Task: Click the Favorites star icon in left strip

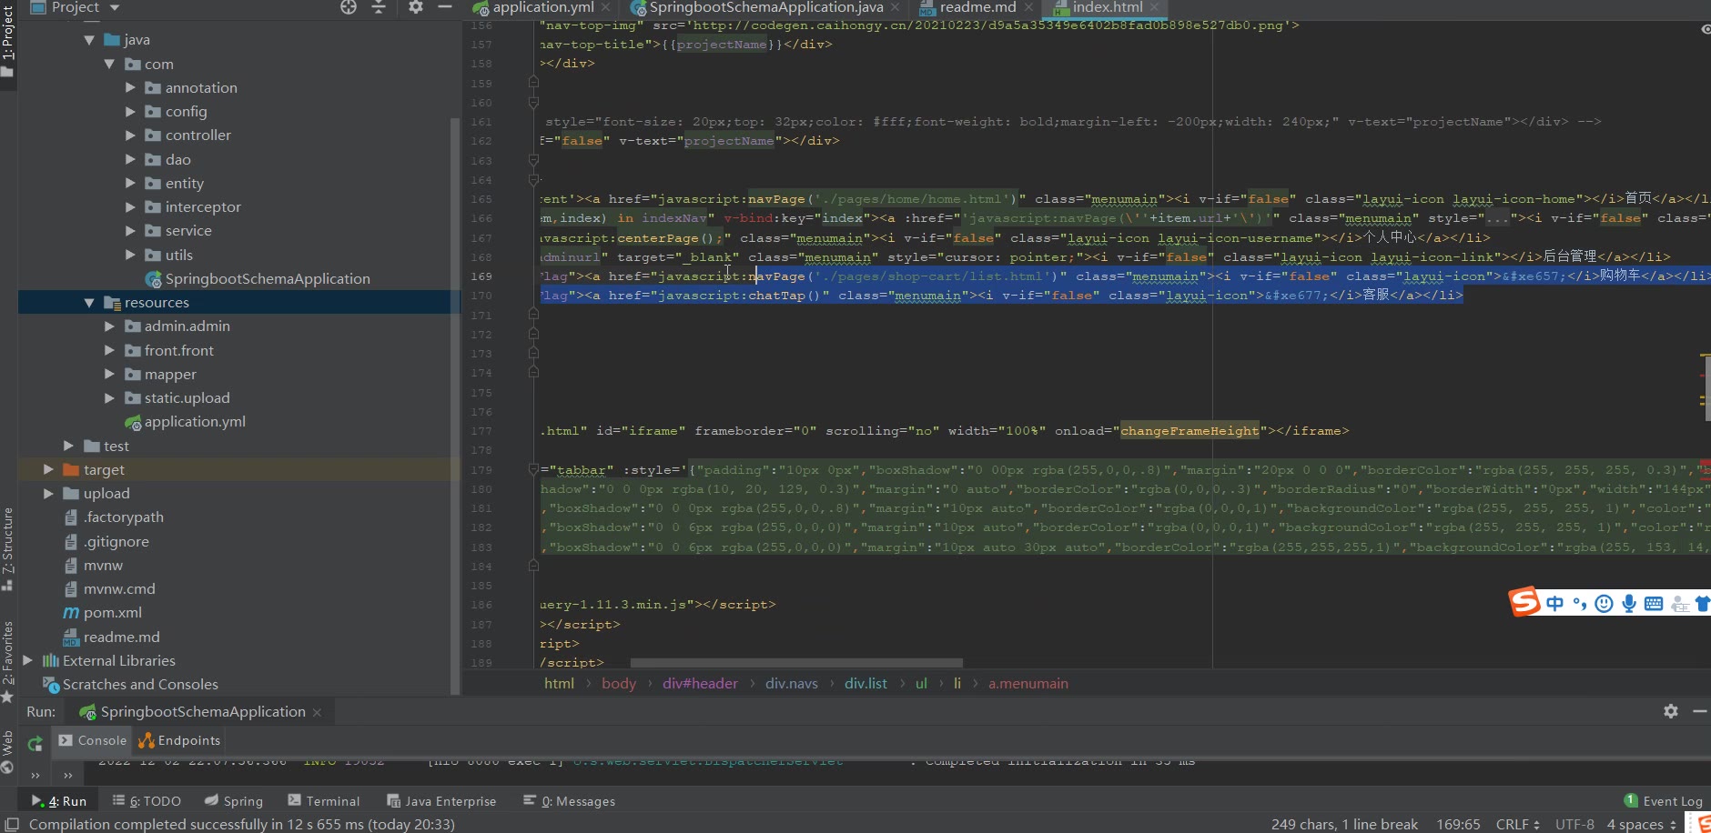Action: pyautogui.click(x=7, y=698)
